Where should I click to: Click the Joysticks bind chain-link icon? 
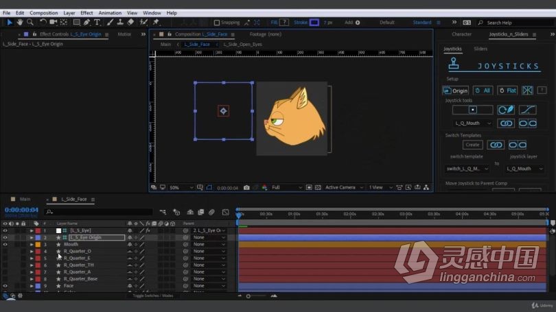coord(506,123)
